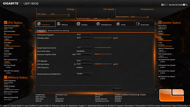
Task: Click the left arrow of CPU Base Clock slider
Action: click(94, 38)
